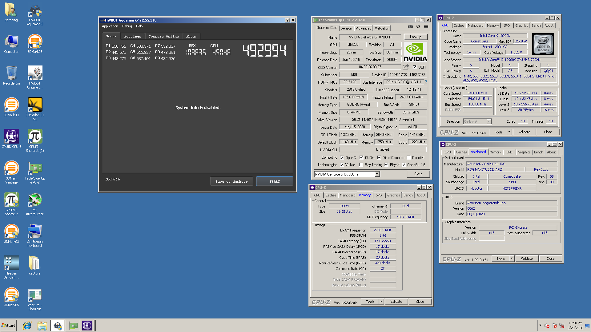Toggle the DirectCompute checkbox

(379, 157)
